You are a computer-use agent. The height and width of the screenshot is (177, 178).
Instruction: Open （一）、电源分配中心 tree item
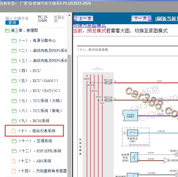pyautogui.click(x=37, y=40)
